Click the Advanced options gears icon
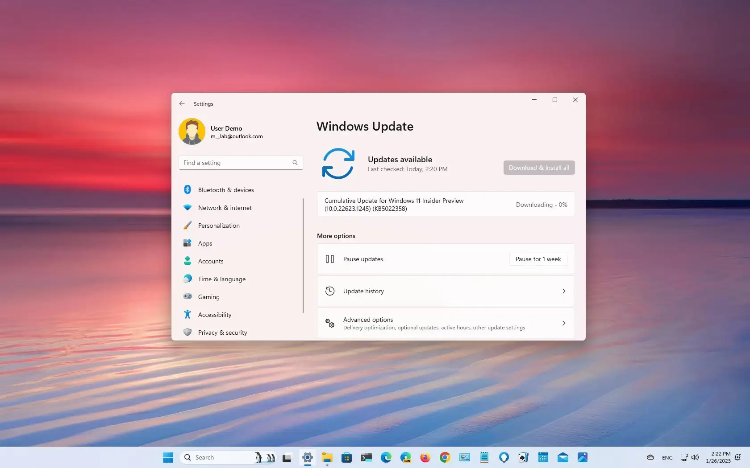750x468 pixels. [330, 323]
